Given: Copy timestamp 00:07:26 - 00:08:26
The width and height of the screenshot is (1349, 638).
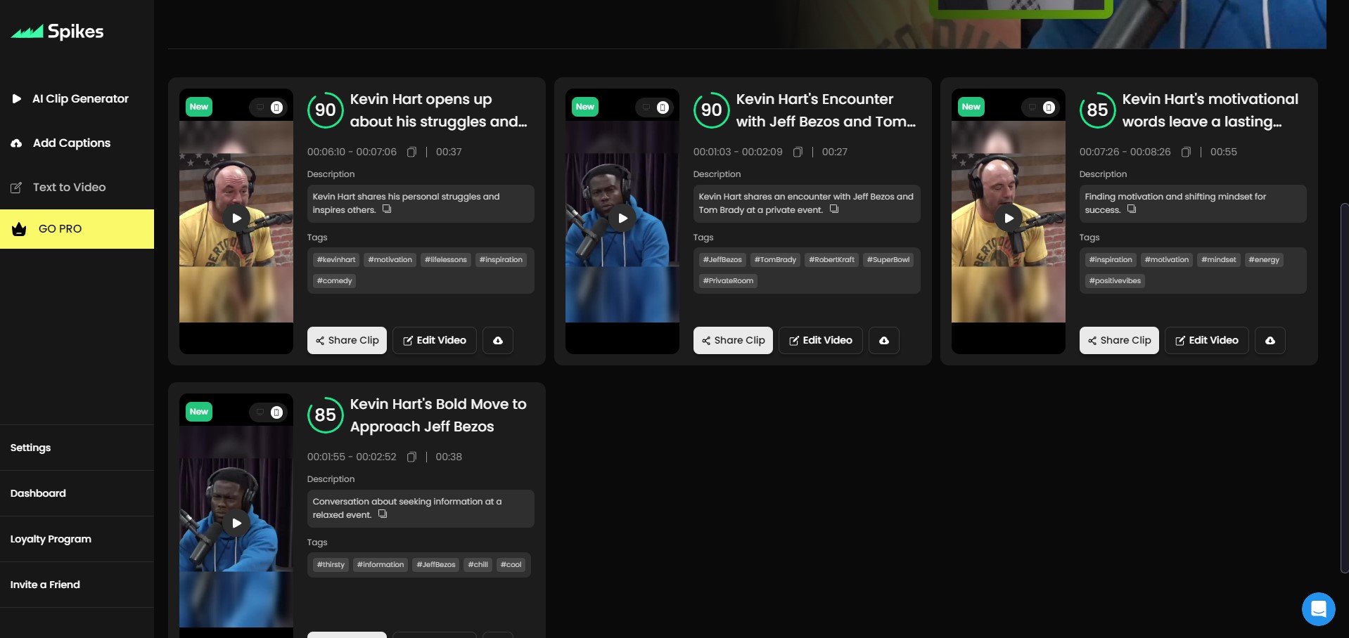Looking at the screenshot, I should 1186,152.
